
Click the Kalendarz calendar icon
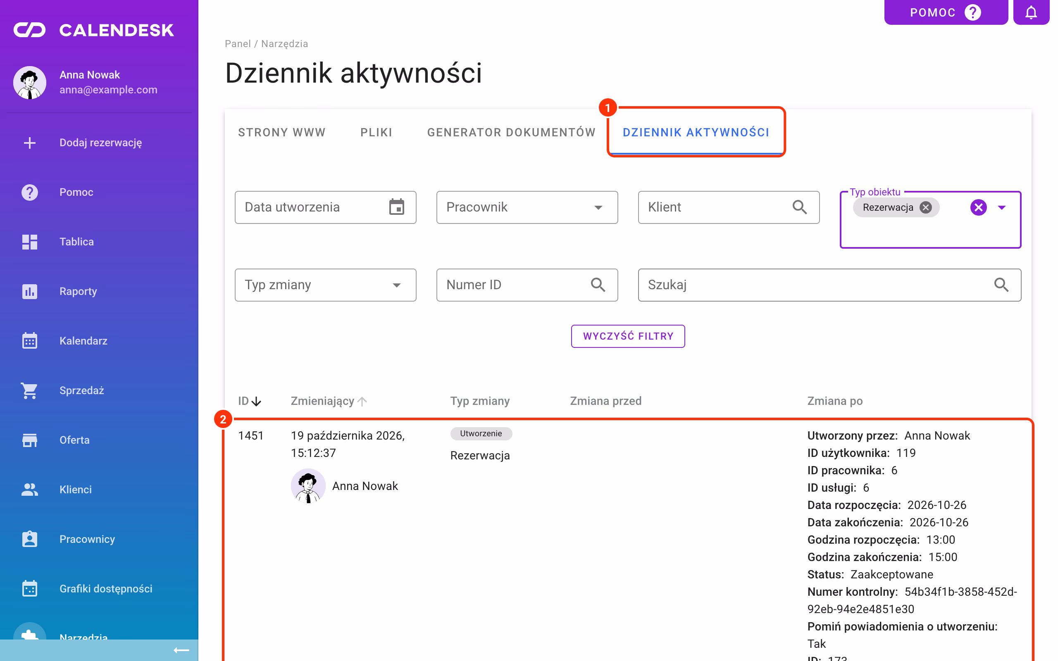click(30, 340)
